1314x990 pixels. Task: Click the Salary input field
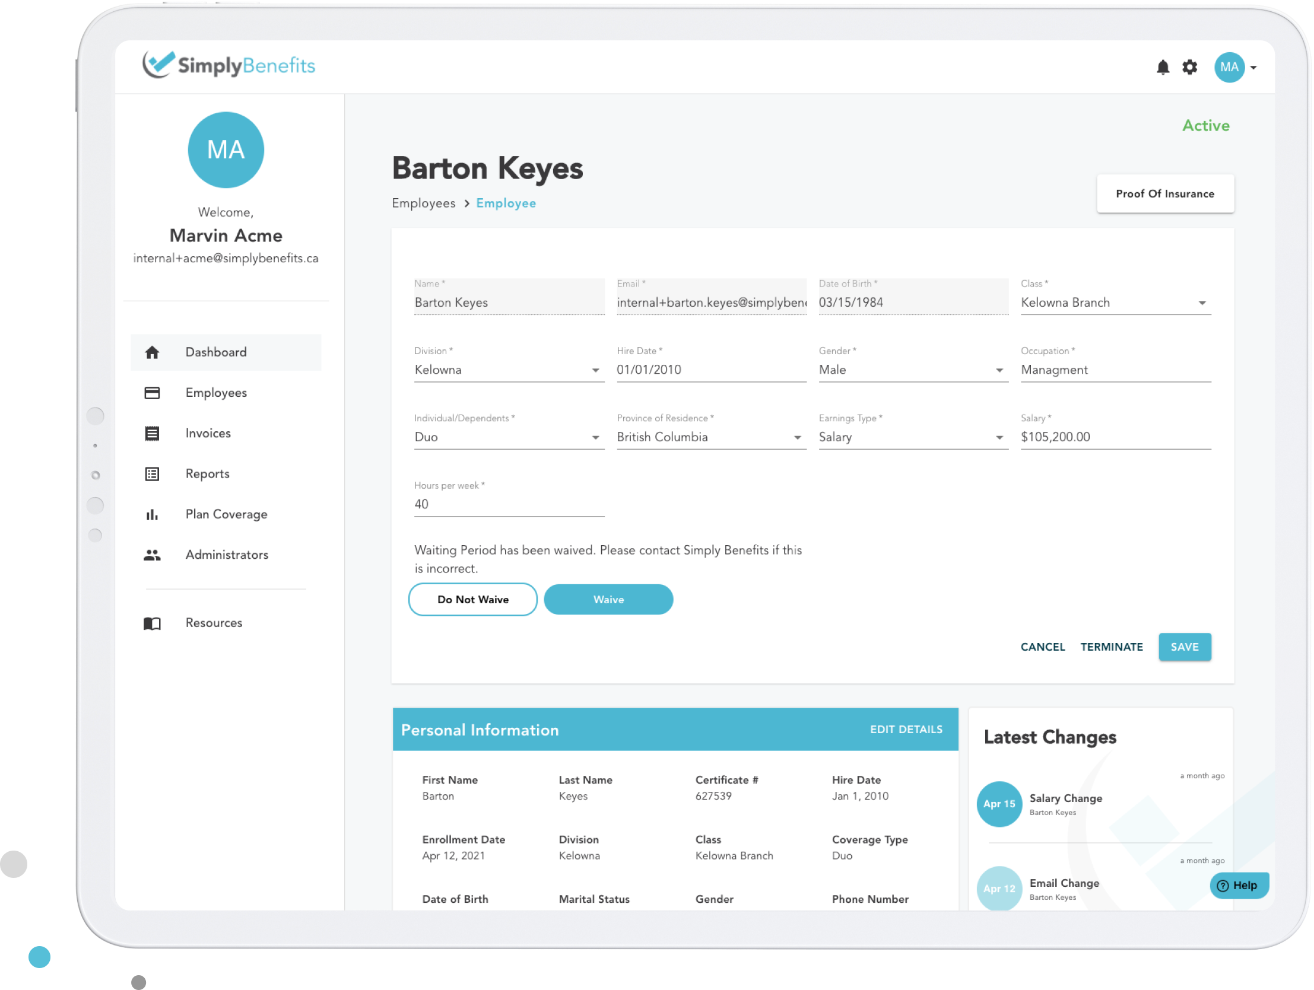[x=1111, y=437]
